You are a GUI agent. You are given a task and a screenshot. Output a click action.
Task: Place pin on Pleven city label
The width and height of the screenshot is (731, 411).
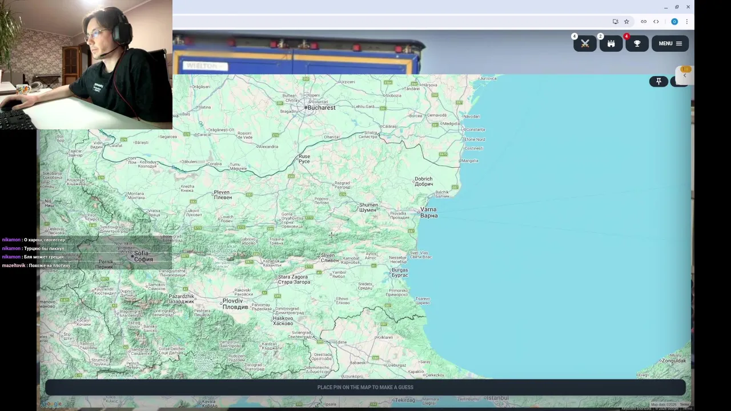point(223,195)
